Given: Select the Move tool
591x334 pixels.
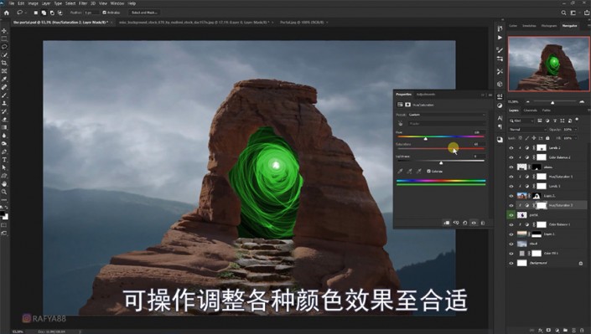Looking at the screenshot, I should pos(4,30).
